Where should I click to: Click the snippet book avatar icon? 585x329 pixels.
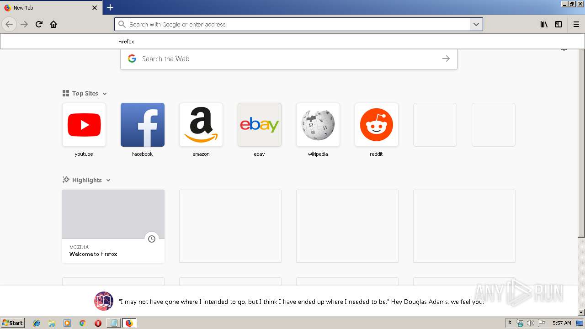[x=104, y=301]
